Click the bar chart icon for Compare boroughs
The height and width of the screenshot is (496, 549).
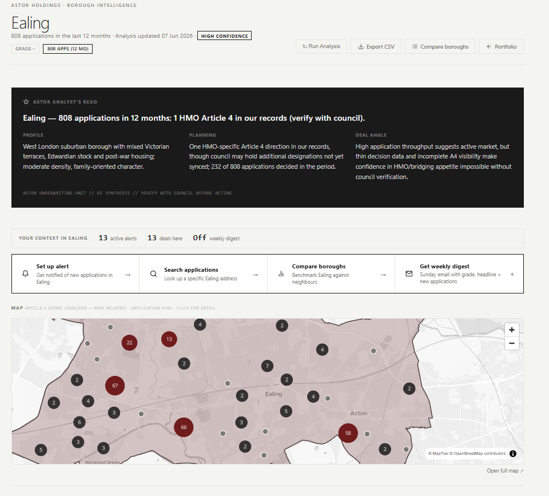coord(281,273)
